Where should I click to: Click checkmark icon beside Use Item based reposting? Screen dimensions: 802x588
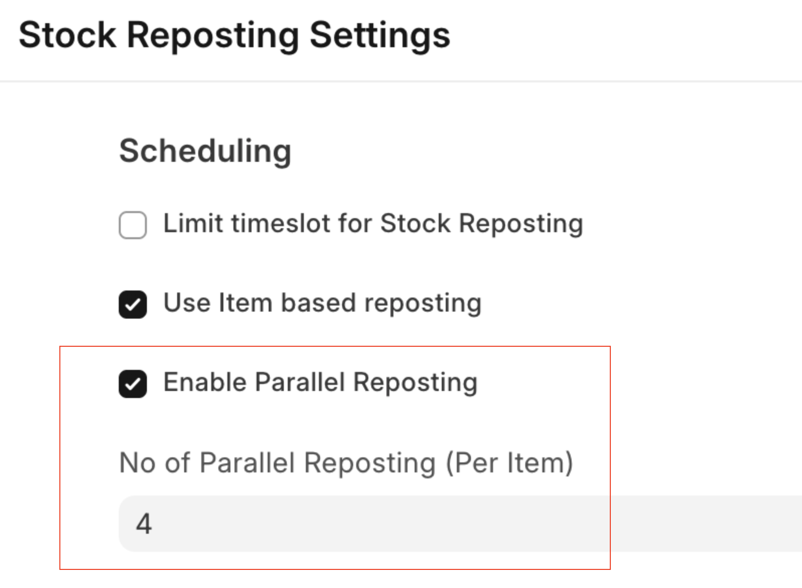pos(133,304)
